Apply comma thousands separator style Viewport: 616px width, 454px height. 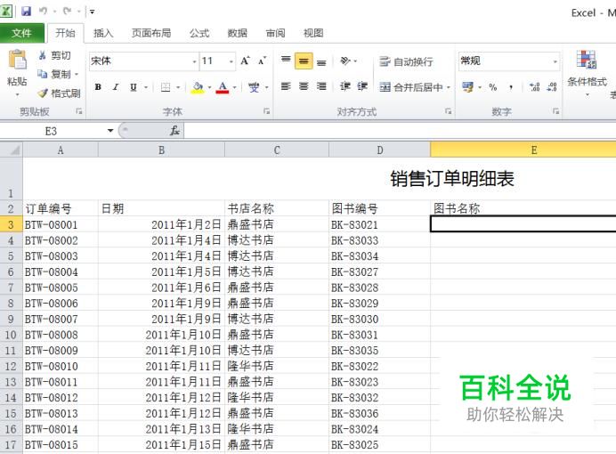point(511,87)
